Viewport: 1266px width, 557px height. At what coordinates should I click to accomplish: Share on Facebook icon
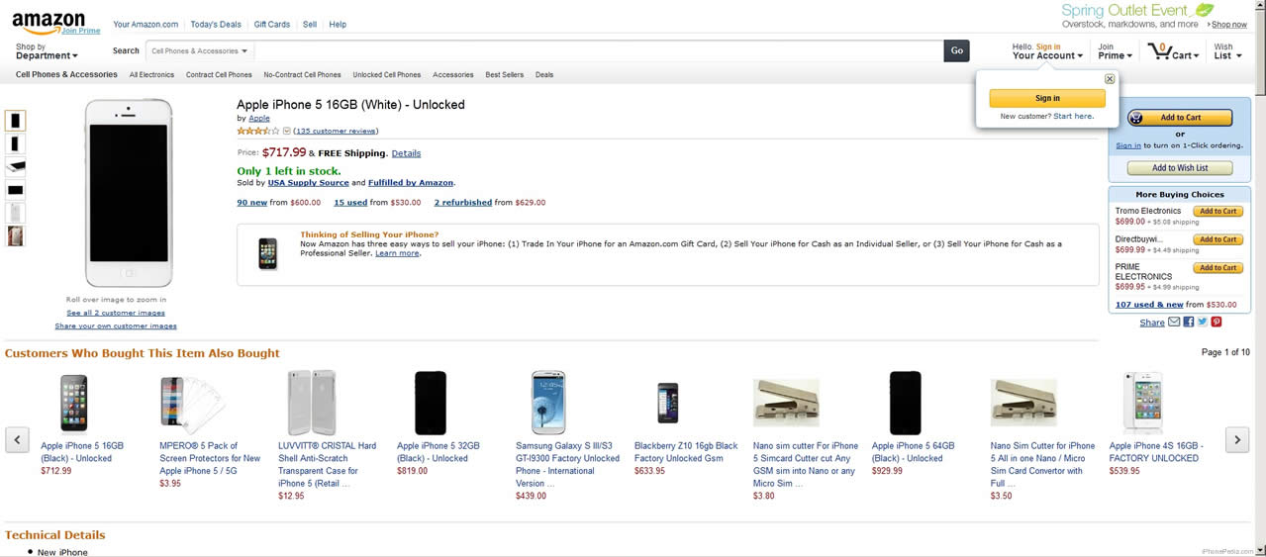tap(1188, 322)
